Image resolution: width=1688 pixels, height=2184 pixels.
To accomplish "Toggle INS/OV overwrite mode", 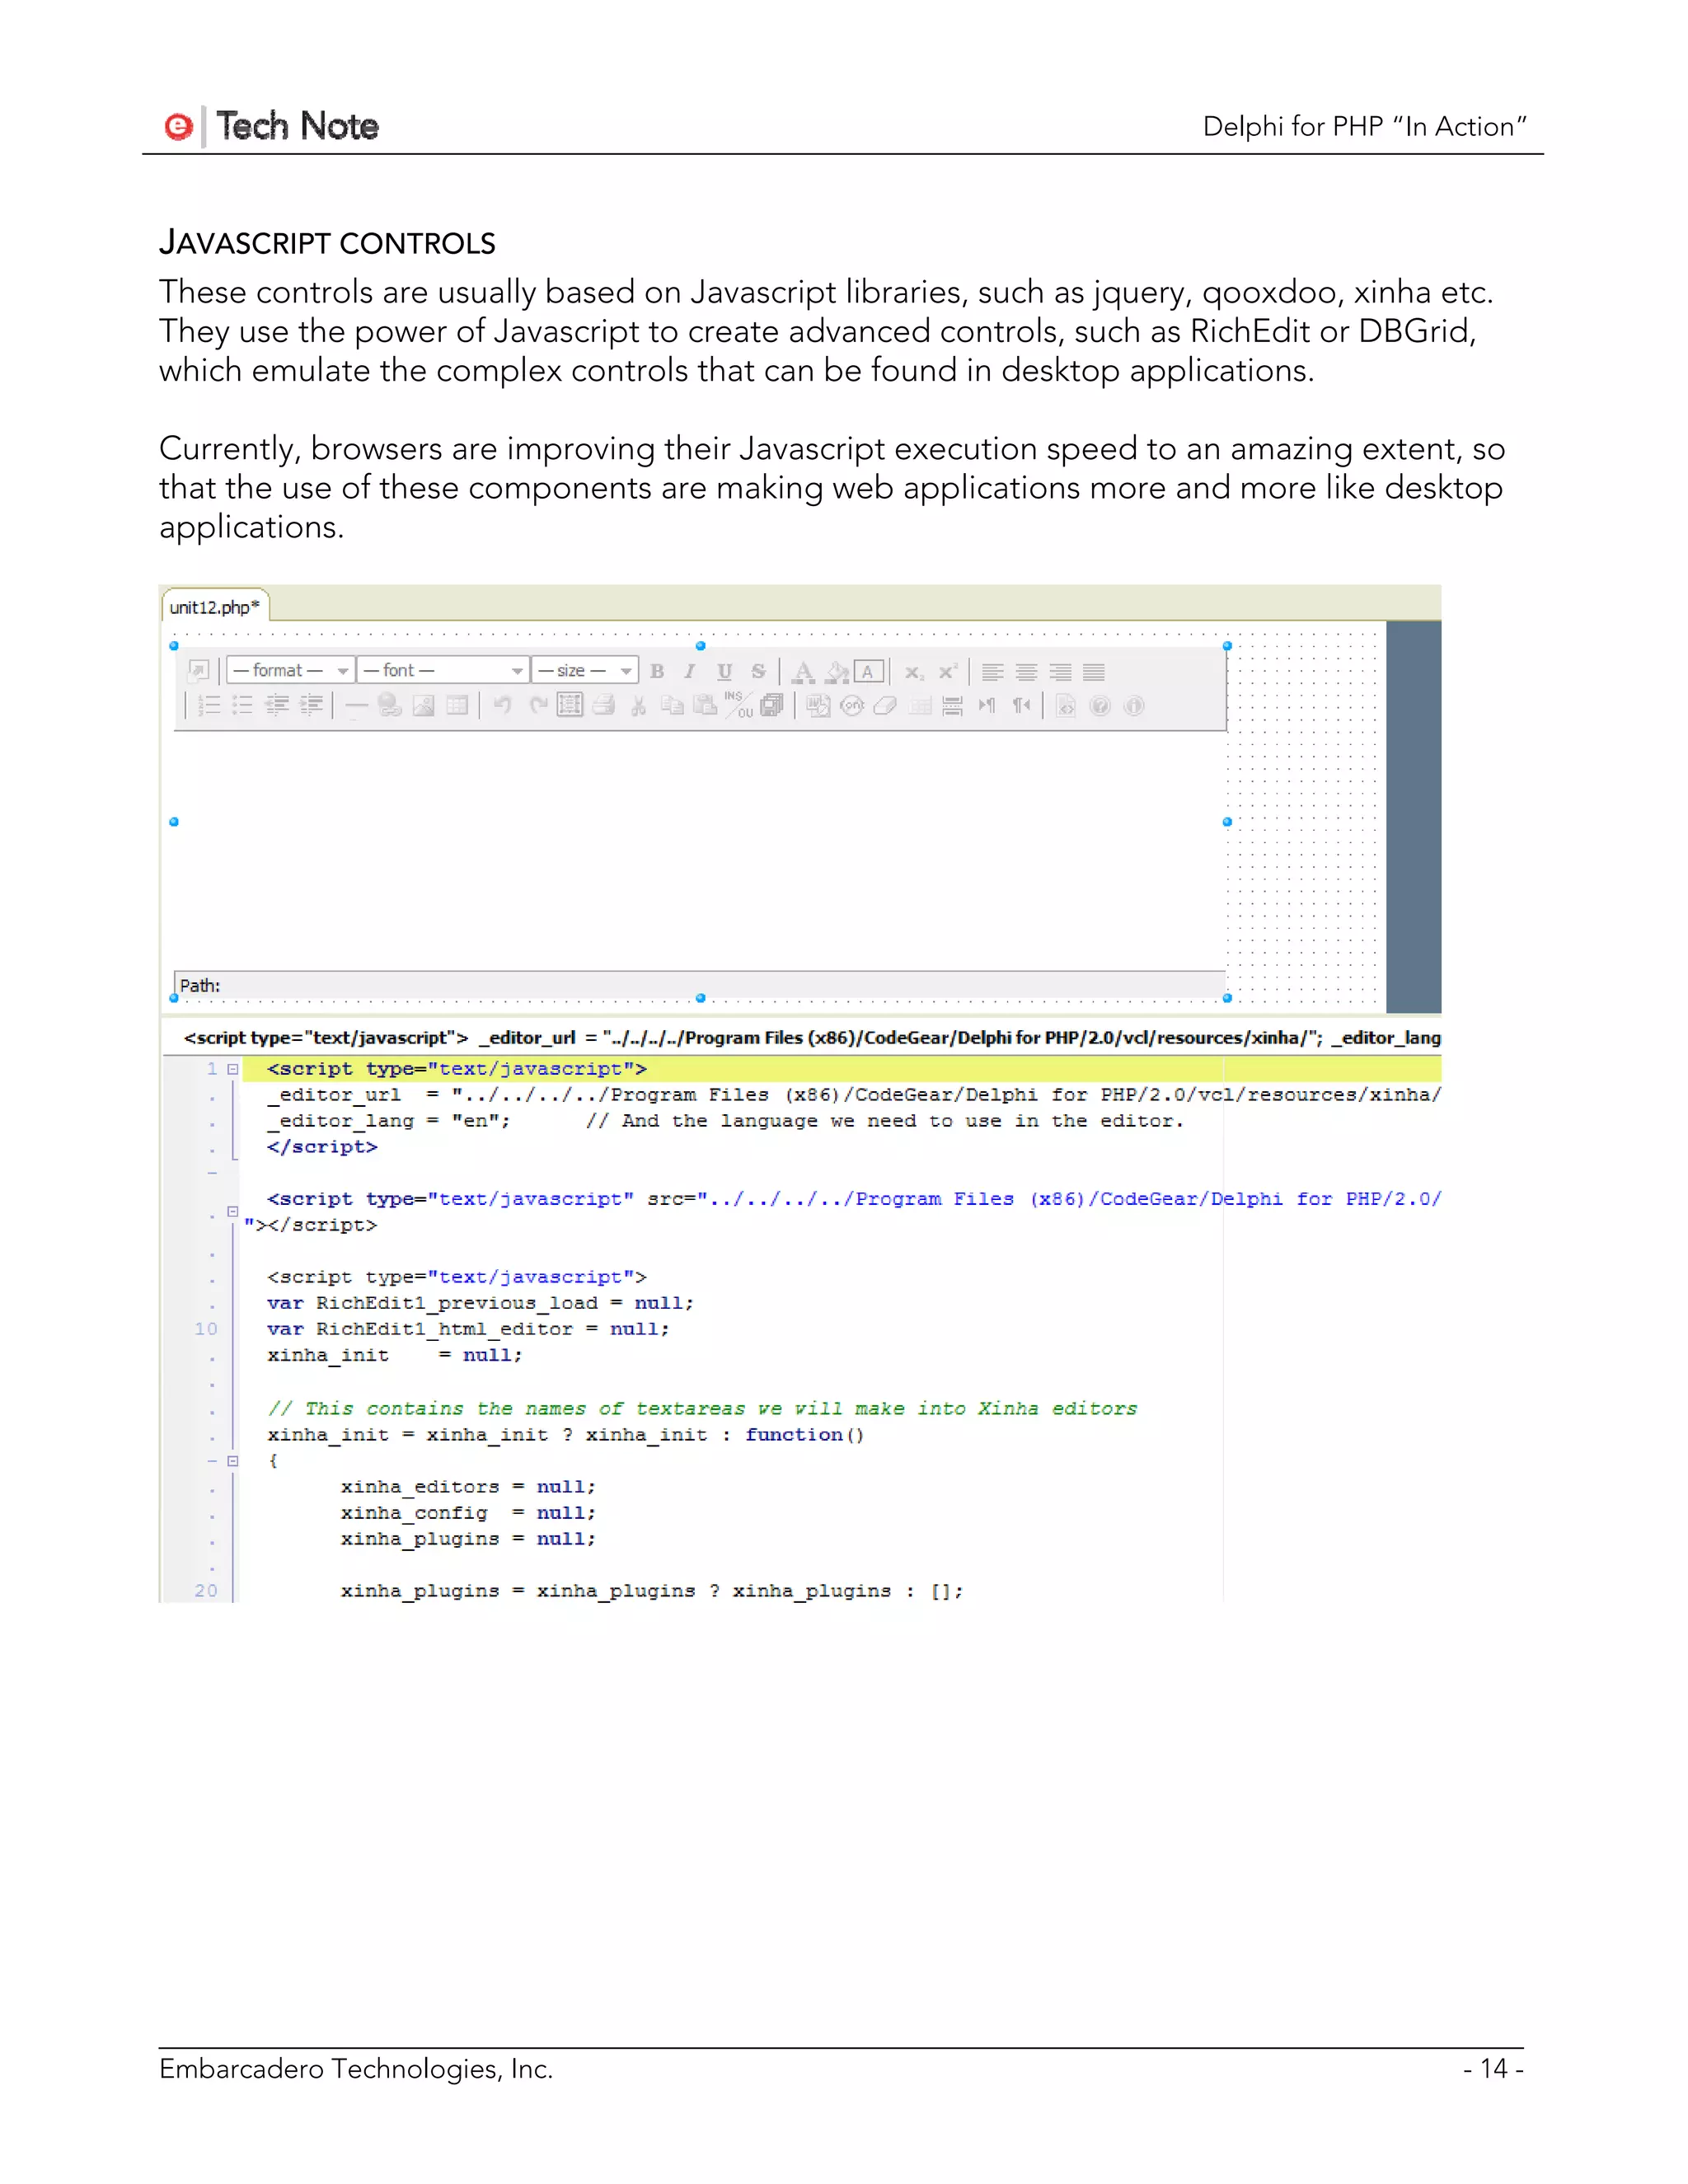I will pos(739,705).
